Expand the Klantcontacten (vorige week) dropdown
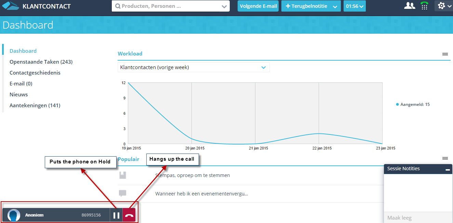This screenshot has height=223, width=453. pos(263,67)
